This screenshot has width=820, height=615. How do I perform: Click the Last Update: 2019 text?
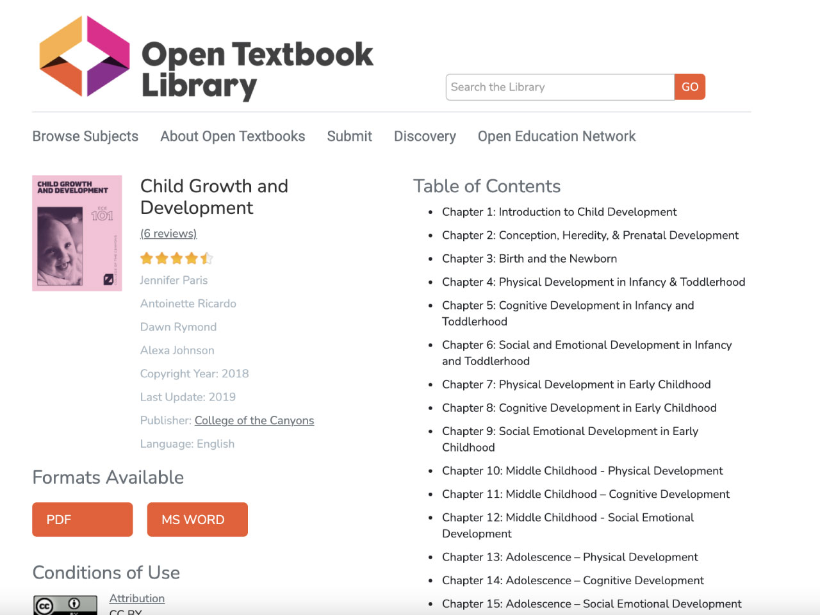[188, 397]
